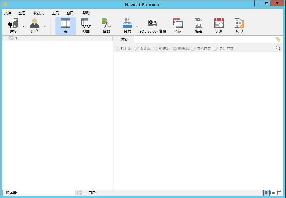Switch to list view in status bar

pyautogui.click(x=266, y=193)
